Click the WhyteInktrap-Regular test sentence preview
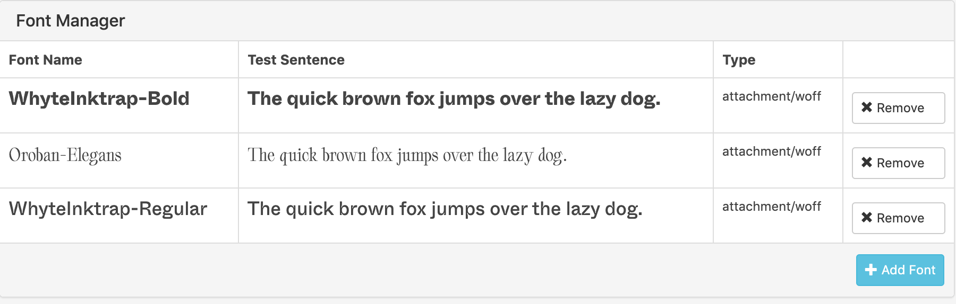 [445, 209]
